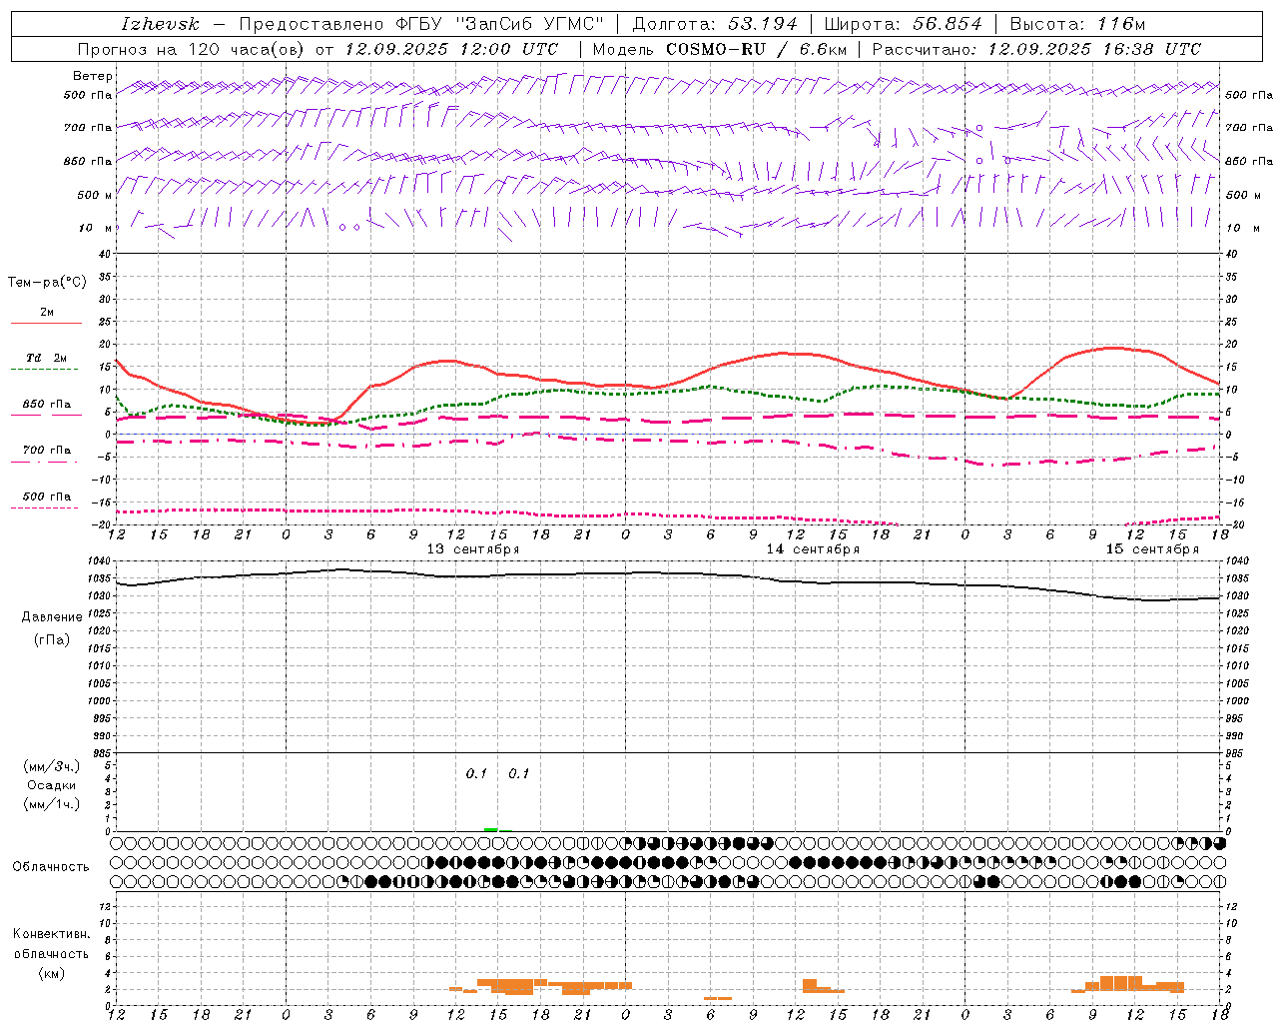Select "Прогноз на 120 часа(ов)" forecast header text

[x=193, y=49]
